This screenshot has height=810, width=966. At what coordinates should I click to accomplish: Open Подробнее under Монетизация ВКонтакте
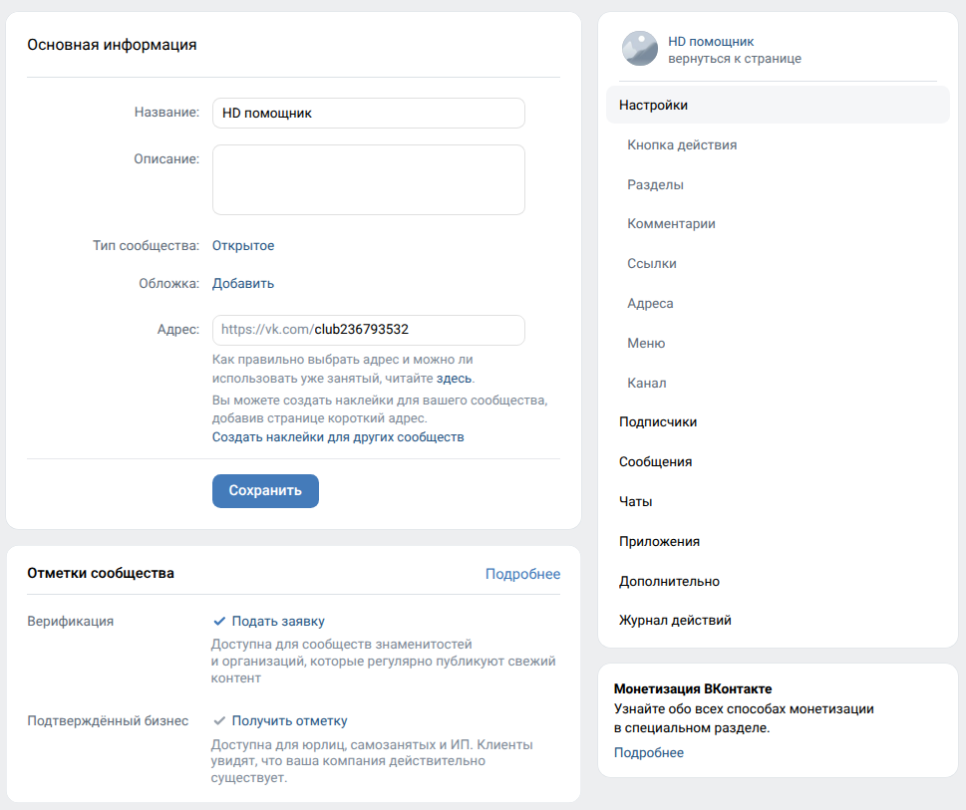649,753
